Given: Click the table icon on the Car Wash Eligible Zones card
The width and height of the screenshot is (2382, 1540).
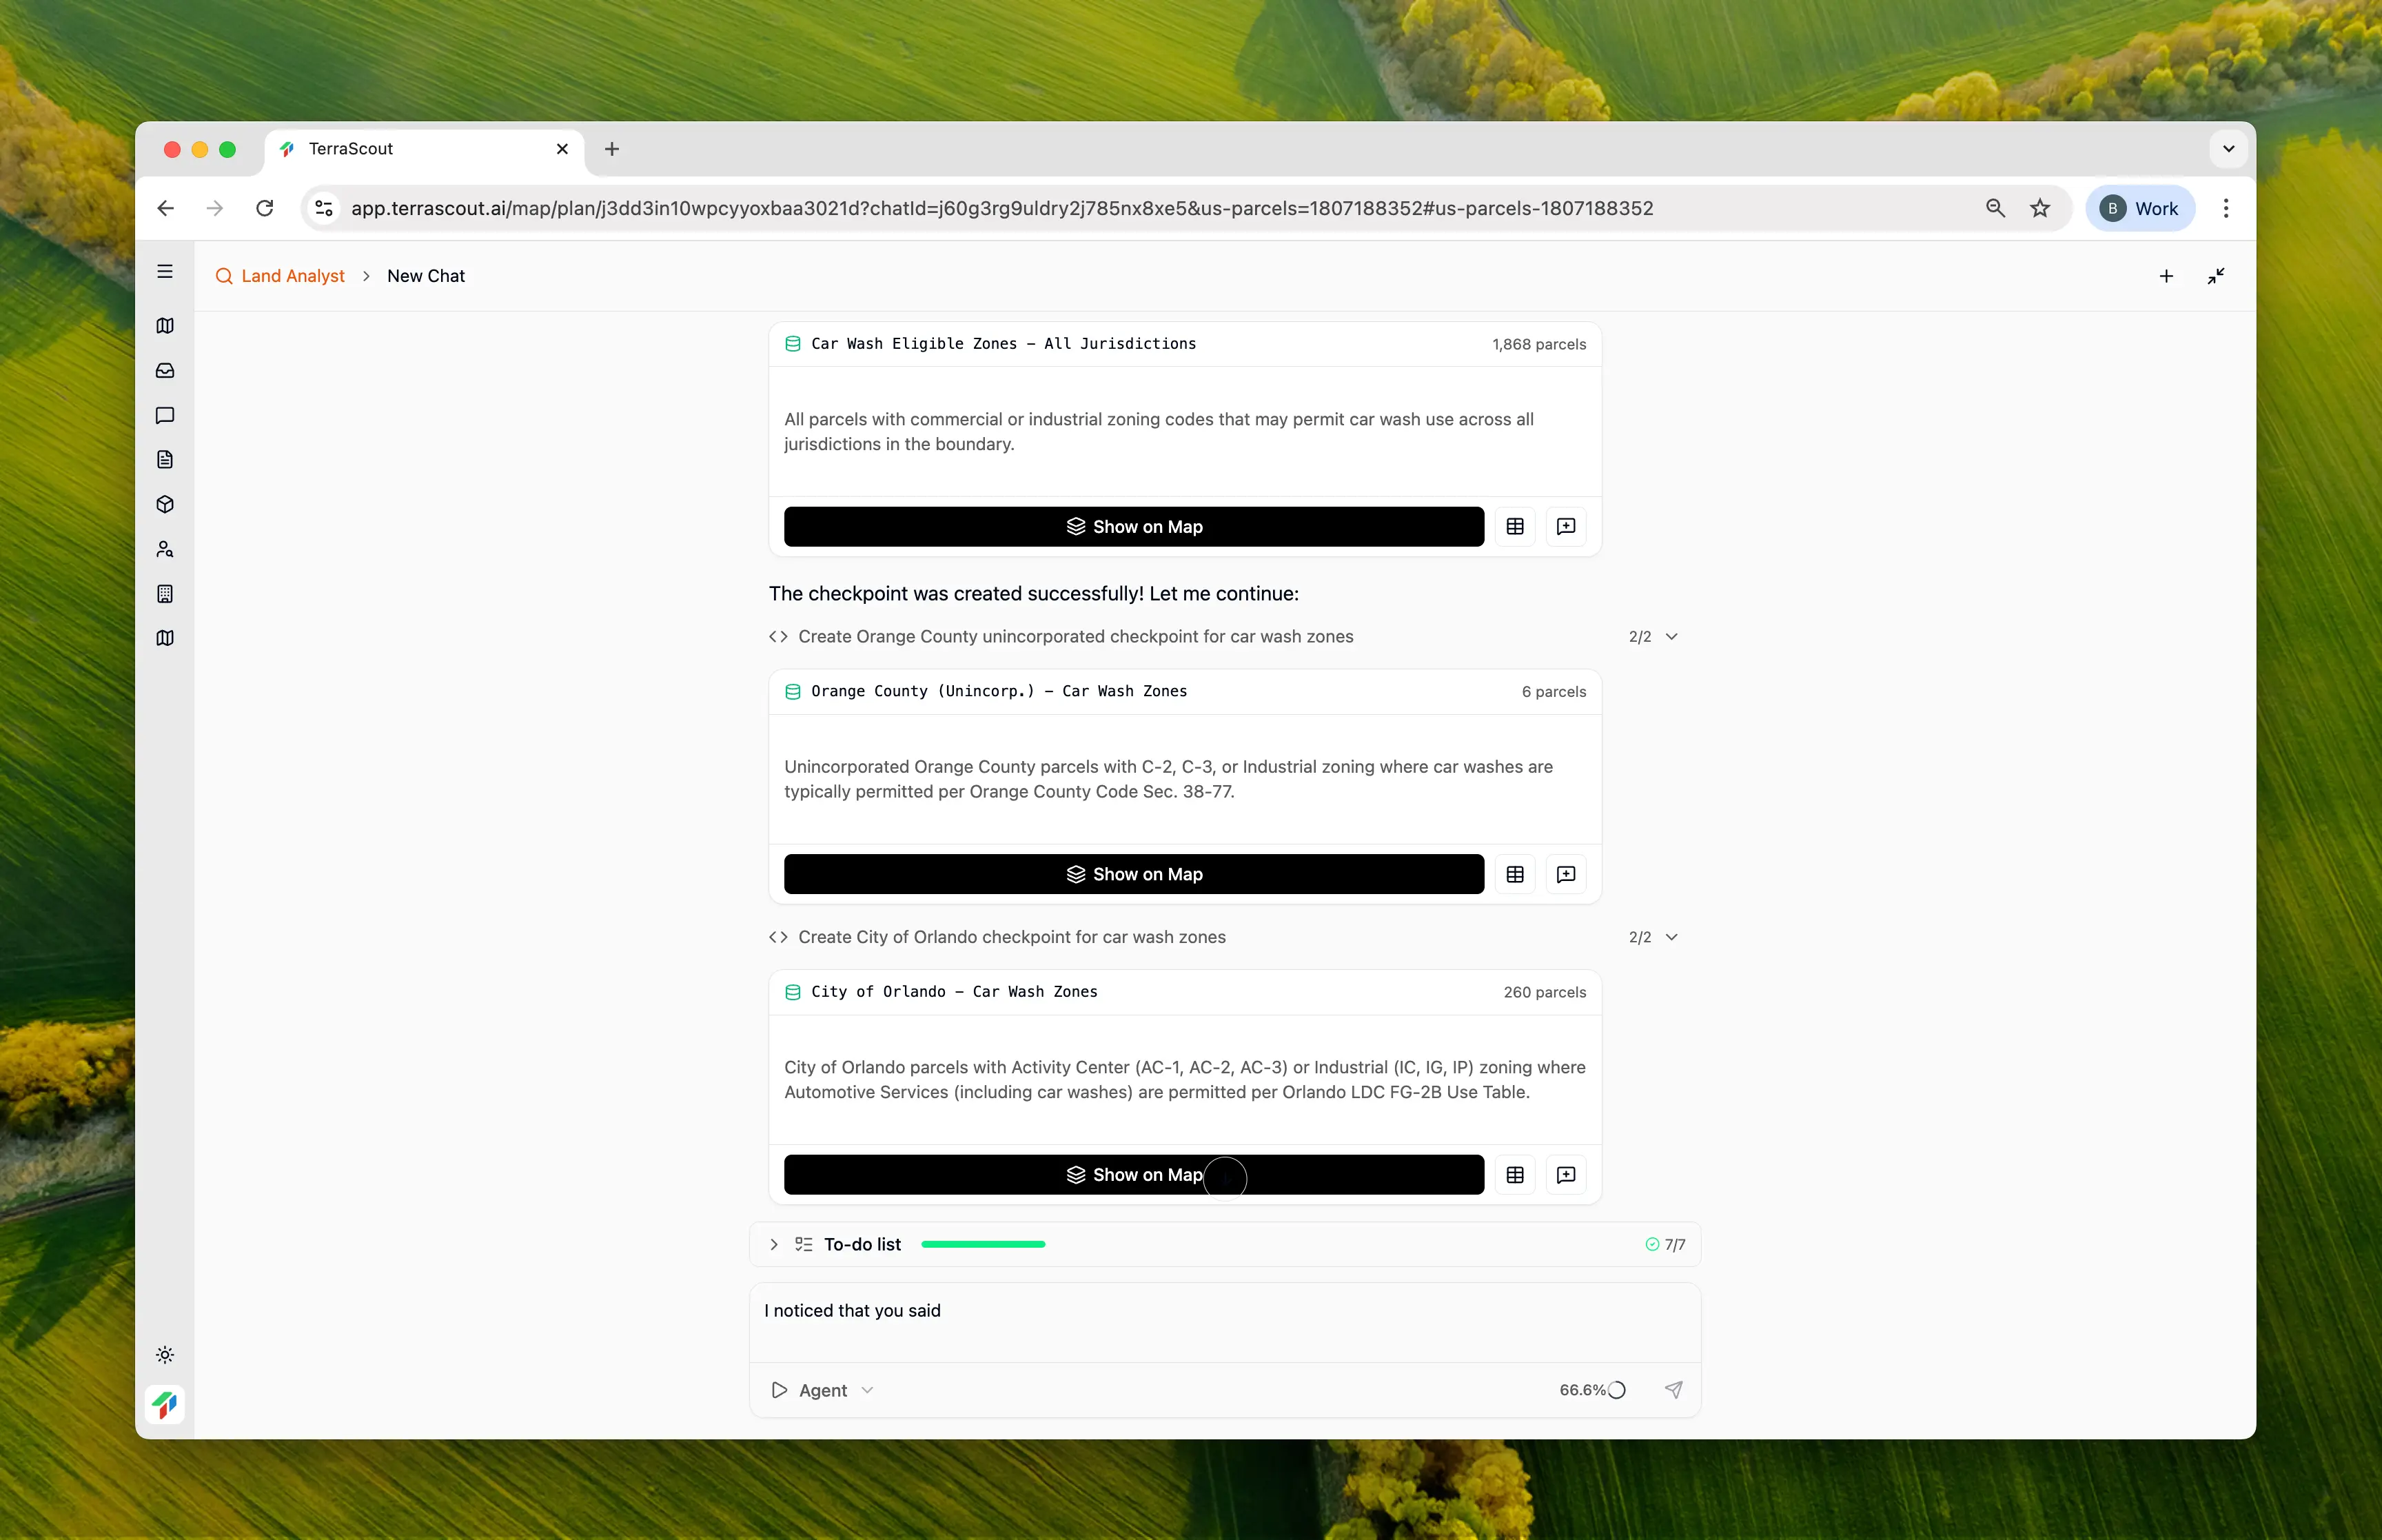Looking at the screenshot, I should pyautogui.click(x=1514, y=527).
